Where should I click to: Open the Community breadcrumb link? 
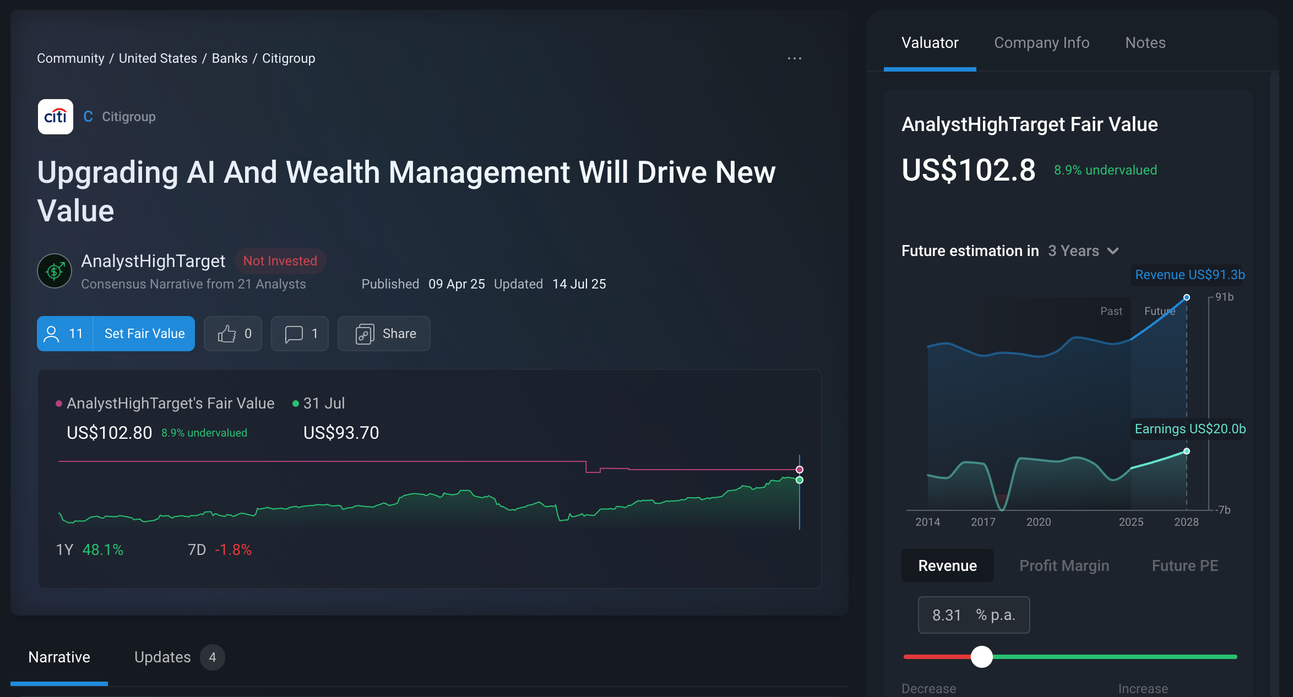click(x=70, y=58)
